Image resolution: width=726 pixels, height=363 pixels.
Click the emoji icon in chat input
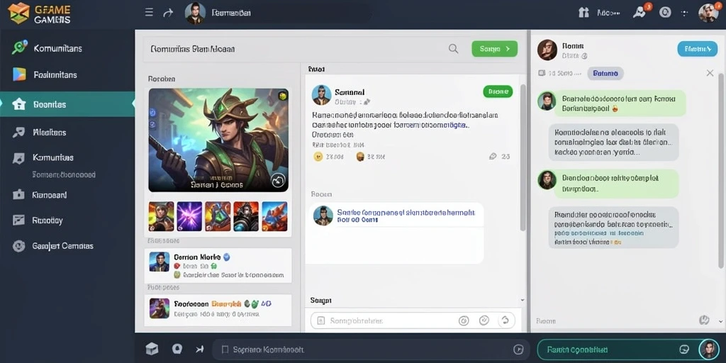tap(684, 350)
